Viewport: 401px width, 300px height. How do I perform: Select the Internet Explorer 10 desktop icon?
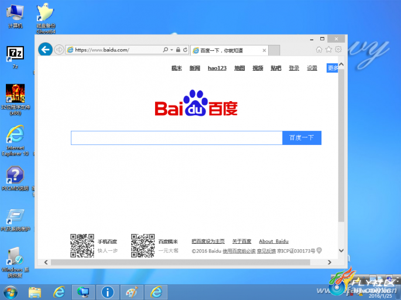[x=15, y=140]
